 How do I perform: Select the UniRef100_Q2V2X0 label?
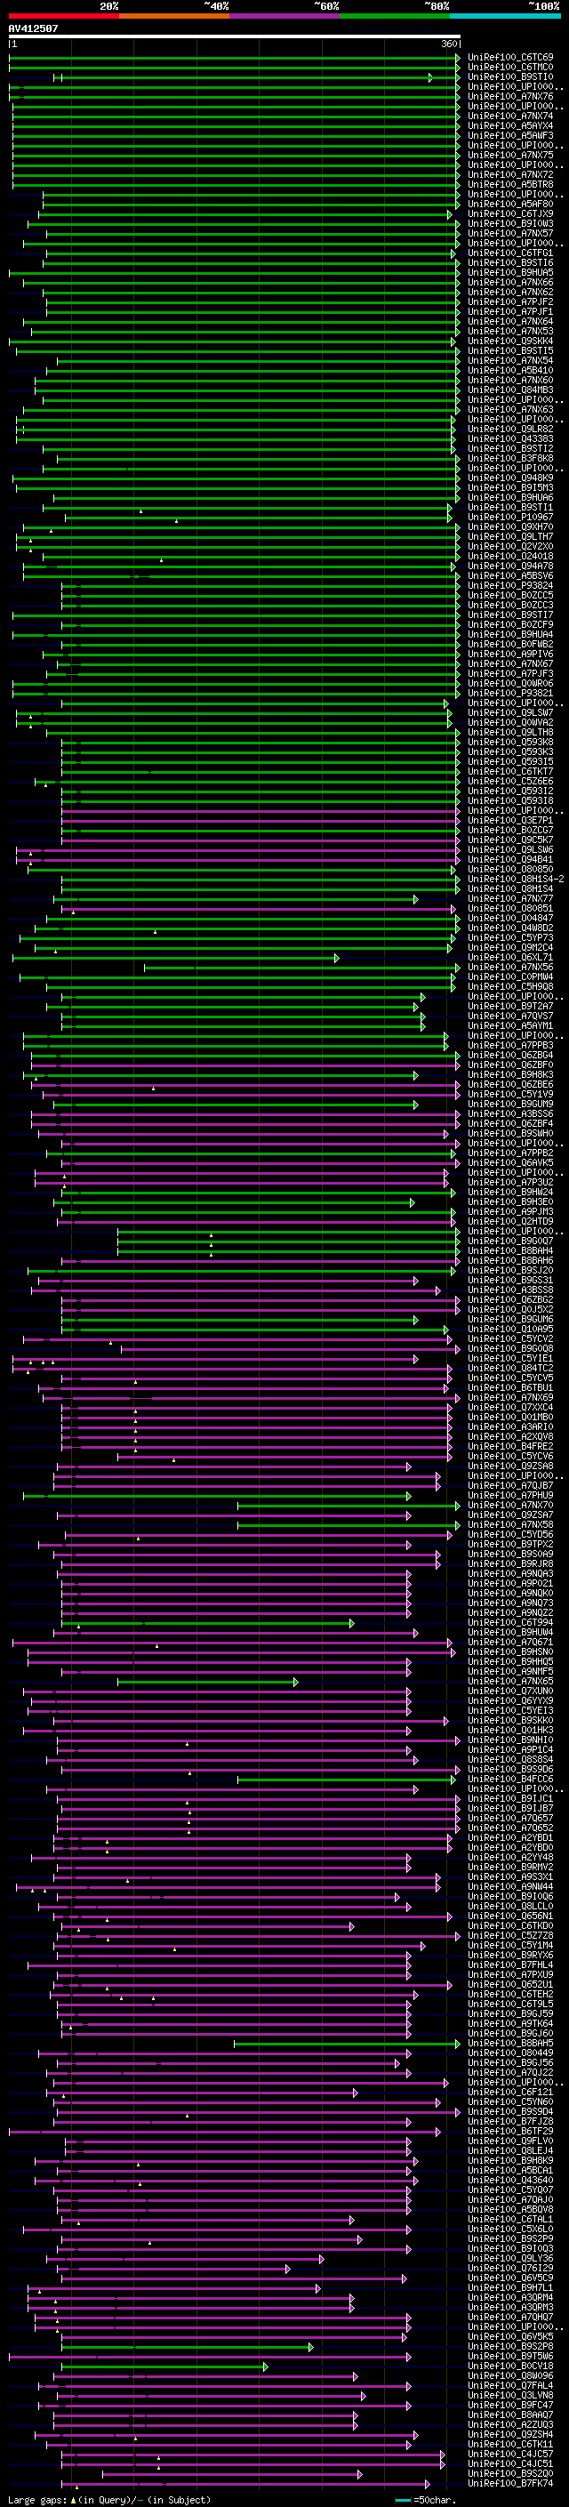(x=510, y=546)
